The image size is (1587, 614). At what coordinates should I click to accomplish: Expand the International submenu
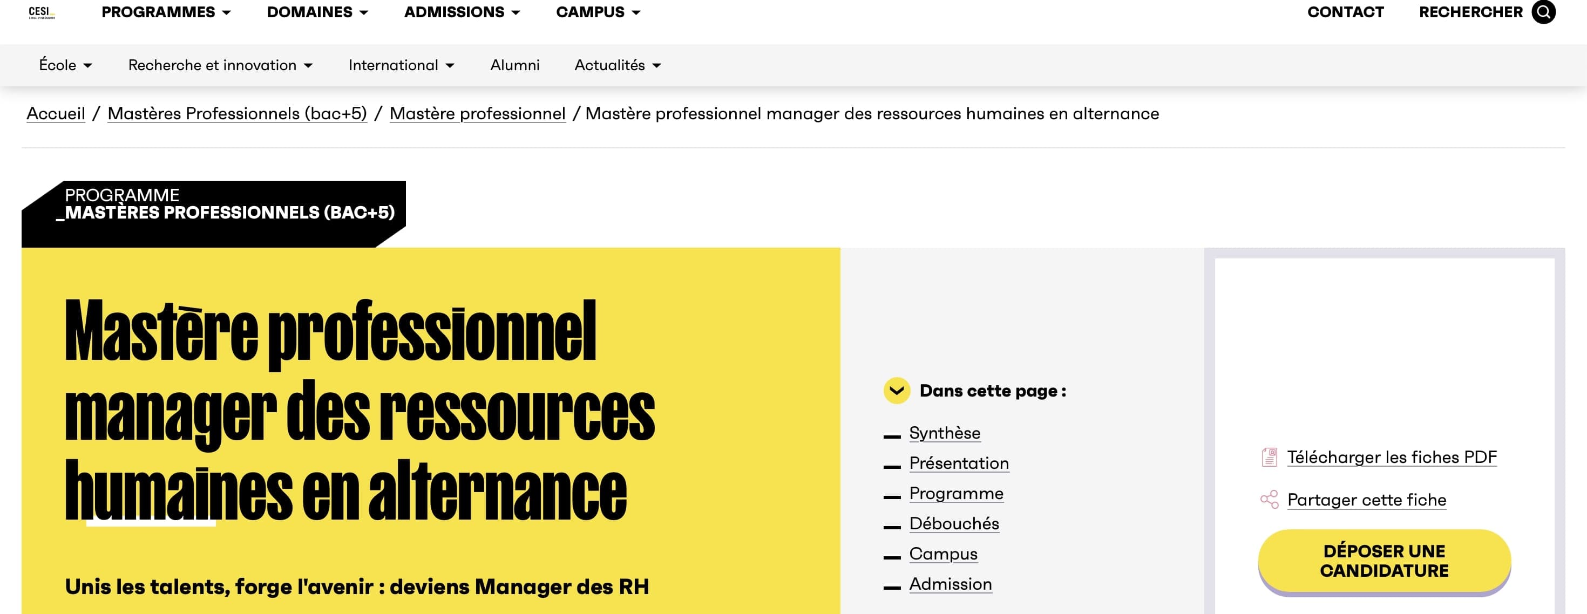click(x=401, y=65)
